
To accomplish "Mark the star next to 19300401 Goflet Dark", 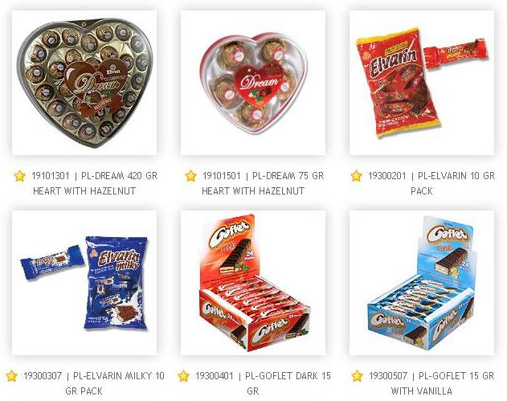I will pos(183,376).
